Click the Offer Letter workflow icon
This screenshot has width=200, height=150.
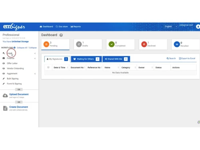pos(4,63)
